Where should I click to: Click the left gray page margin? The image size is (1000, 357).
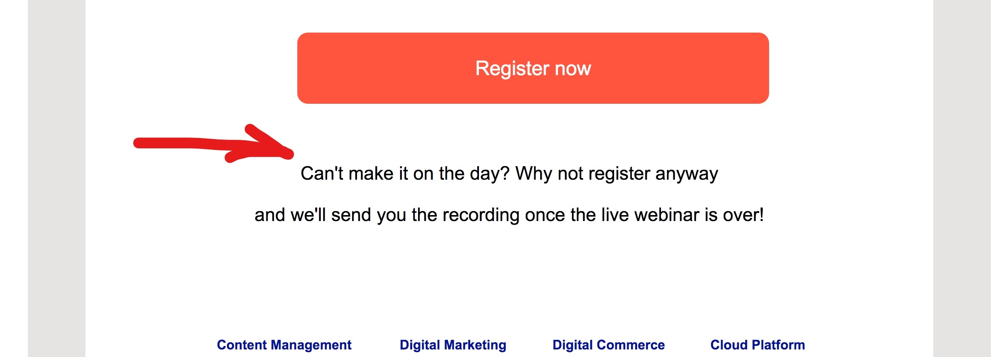[56, 178]
